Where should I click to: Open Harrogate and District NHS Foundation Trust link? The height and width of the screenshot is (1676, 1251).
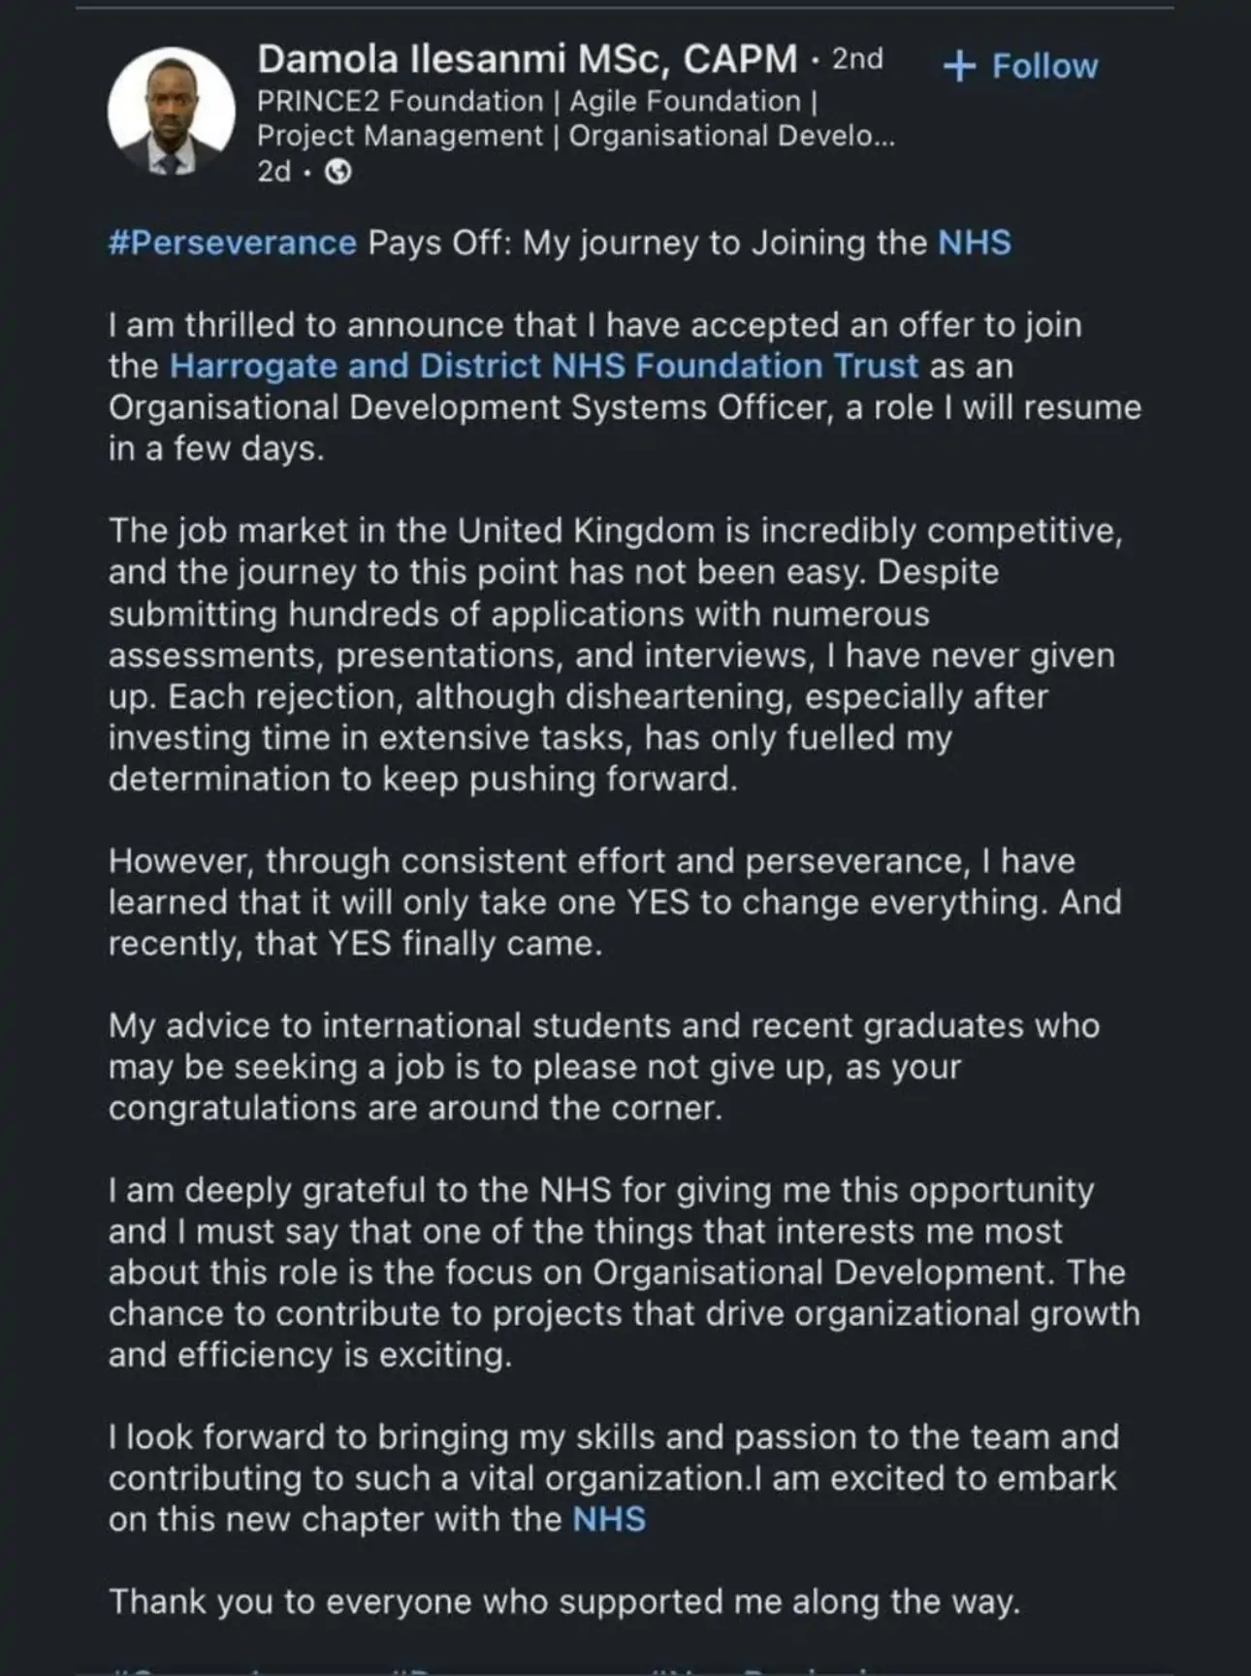[543, 367]
